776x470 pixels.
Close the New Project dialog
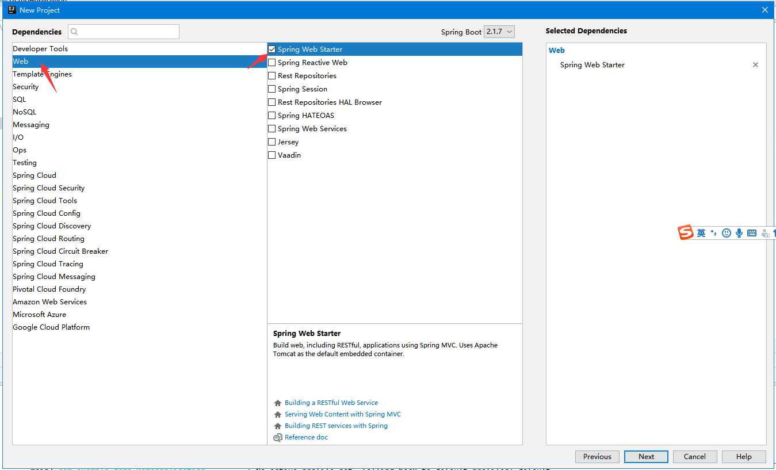click(764, 10)
